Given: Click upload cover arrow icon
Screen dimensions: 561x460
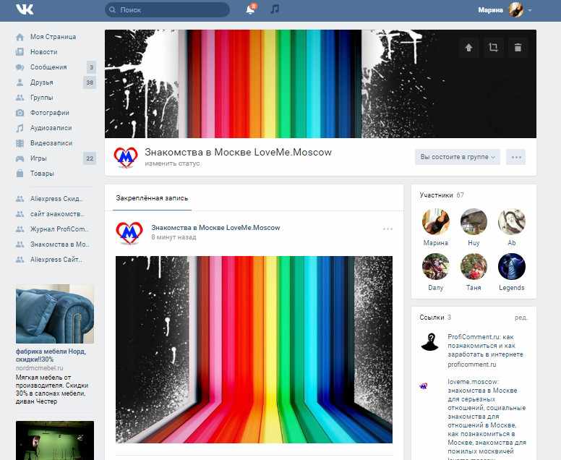Looking at the screenshot, I should click(468, 47).
